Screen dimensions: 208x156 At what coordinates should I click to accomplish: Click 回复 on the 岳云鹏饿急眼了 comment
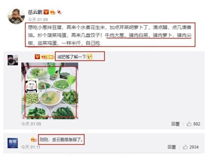[x=171, y=147]
